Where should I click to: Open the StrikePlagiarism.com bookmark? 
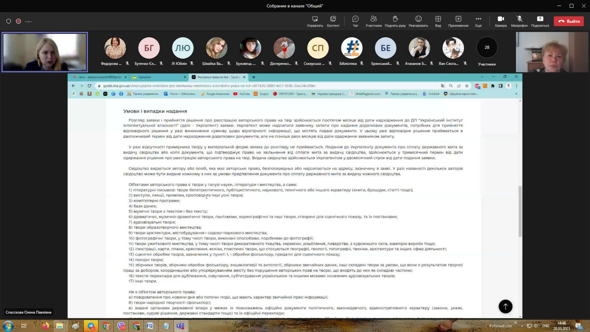365,94
